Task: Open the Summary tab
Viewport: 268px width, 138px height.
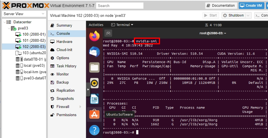Action: pyautogui.click(x=67, y=26)
